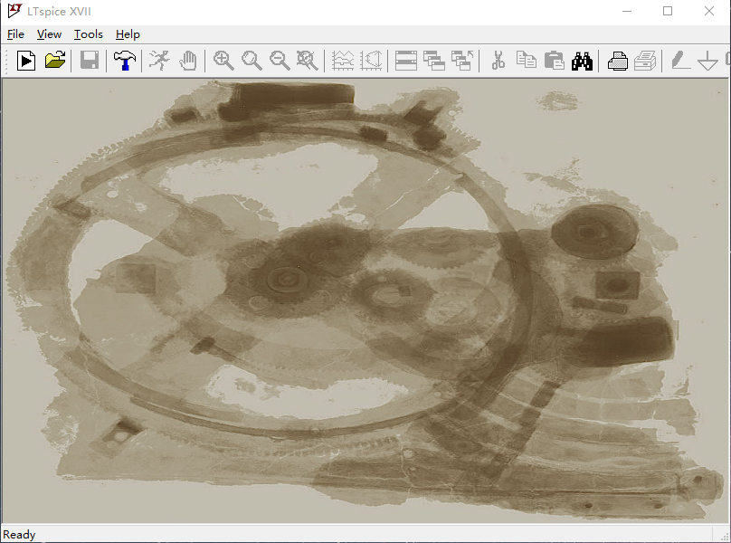Click the Zoom In magnifier
Screen dimensions: 731x543
(x=223, y=61)
